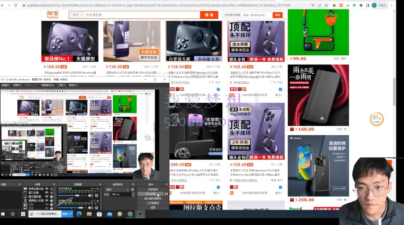Toggle lock on 显示器采集 source
The width and height of the screenshot is (404, 225).
(52, 196)
